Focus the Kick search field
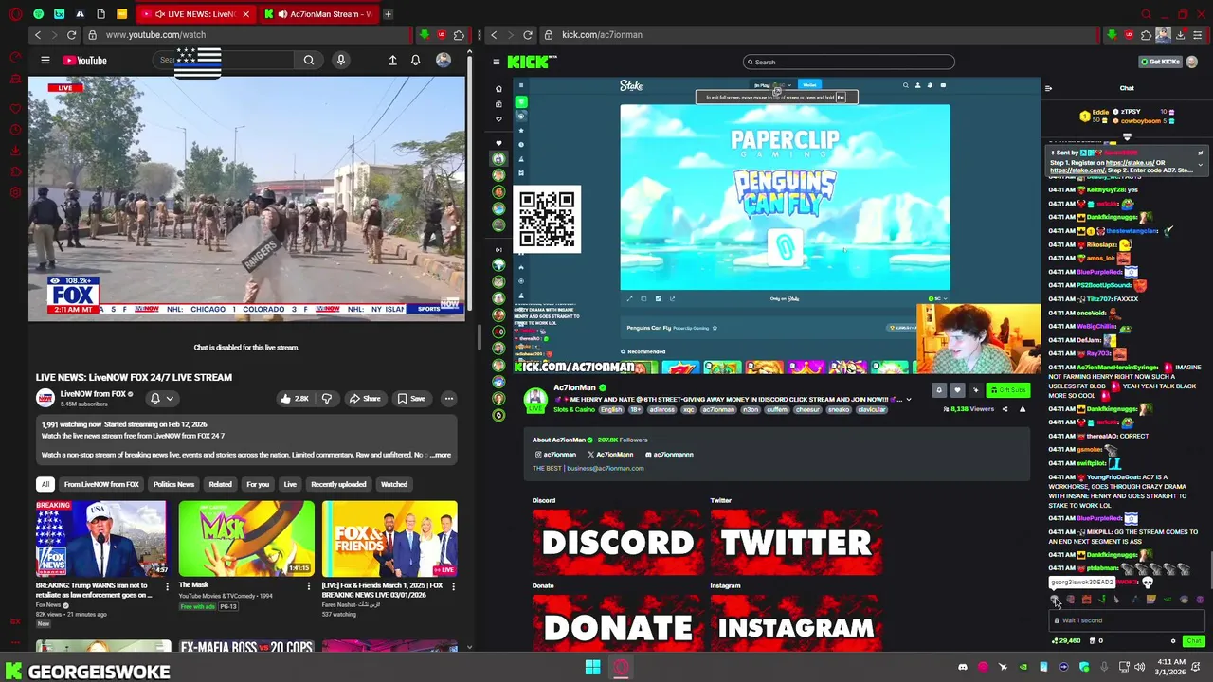The width and height of the screenshot is (1213, 682). tap(848, 62)
